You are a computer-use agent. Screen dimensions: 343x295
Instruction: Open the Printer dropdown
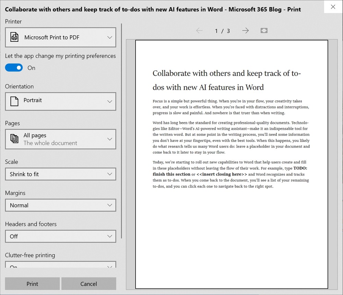coord(60,37)
